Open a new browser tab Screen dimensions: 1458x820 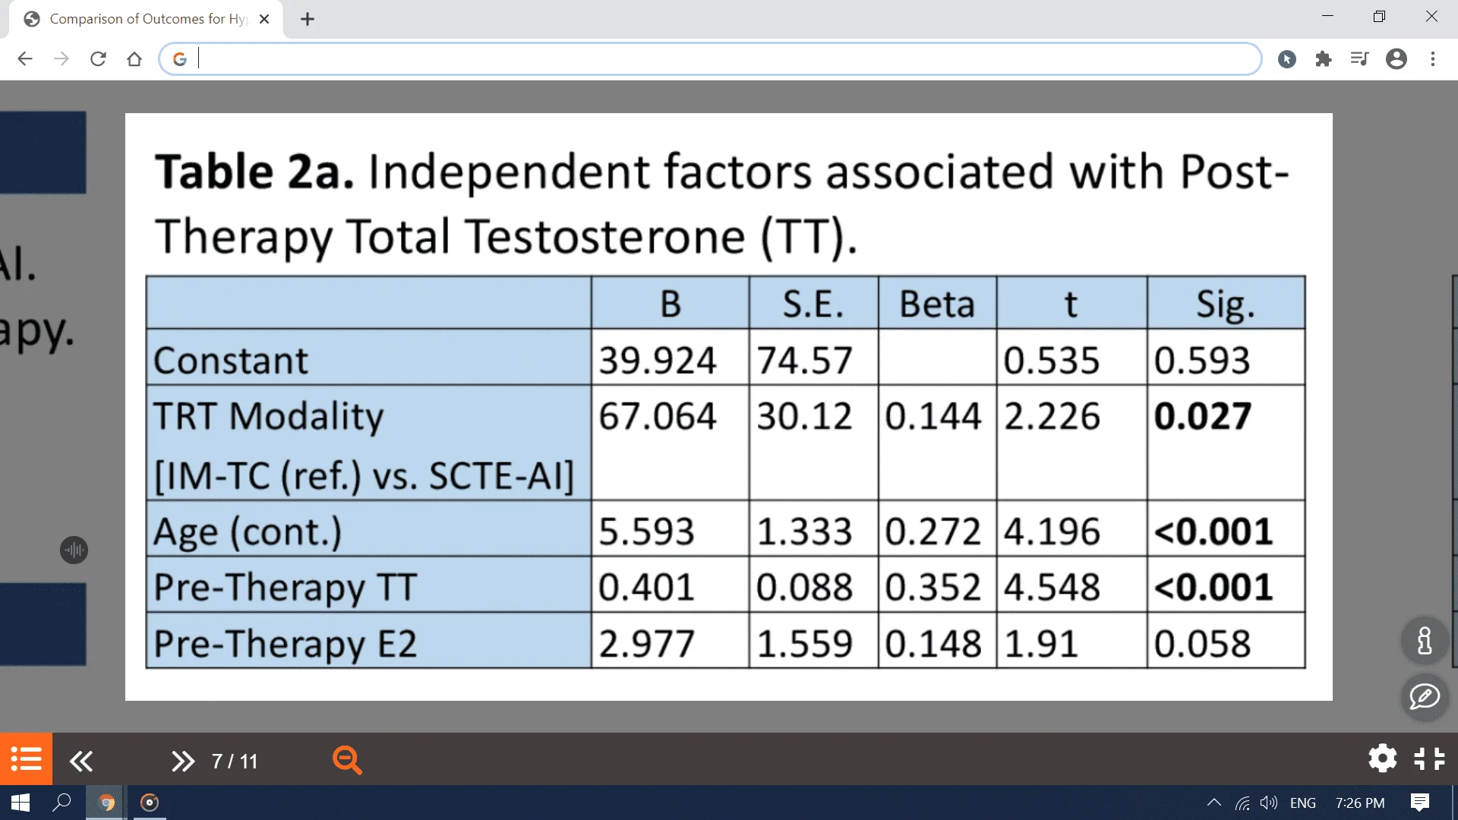tap(308, 19)
